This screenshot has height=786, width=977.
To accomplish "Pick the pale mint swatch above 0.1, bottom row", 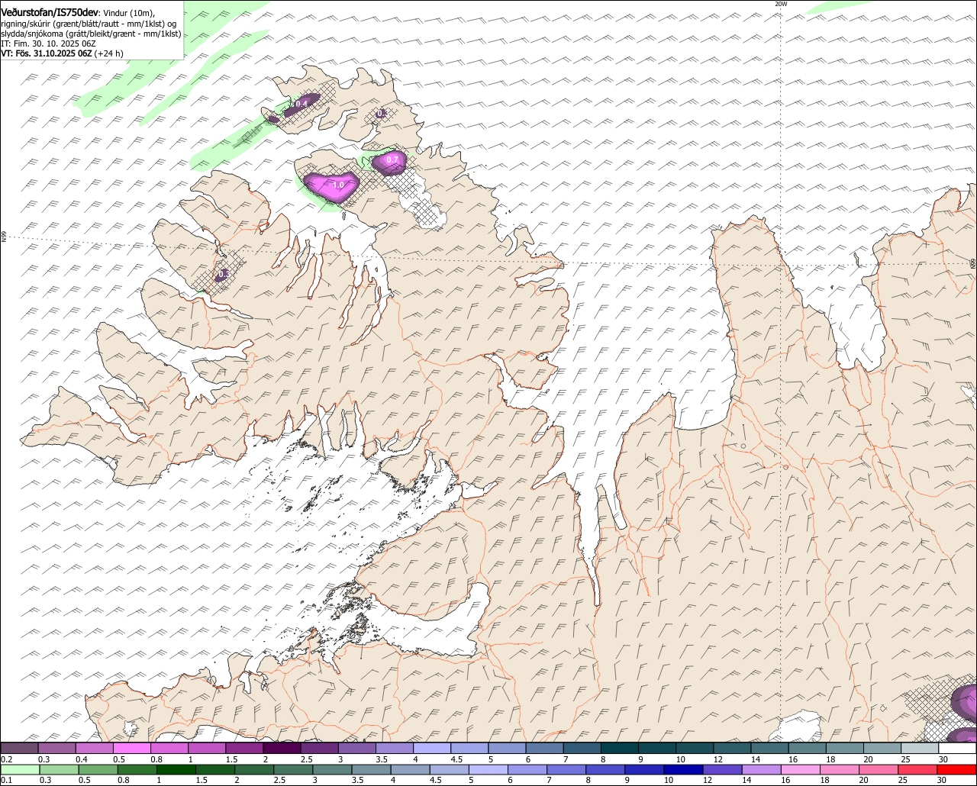I will pos(20,769).
